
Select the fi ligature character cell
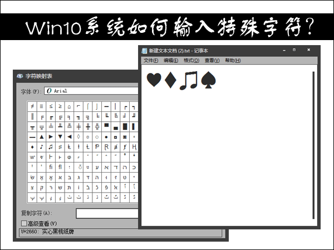tap(51, 167)
